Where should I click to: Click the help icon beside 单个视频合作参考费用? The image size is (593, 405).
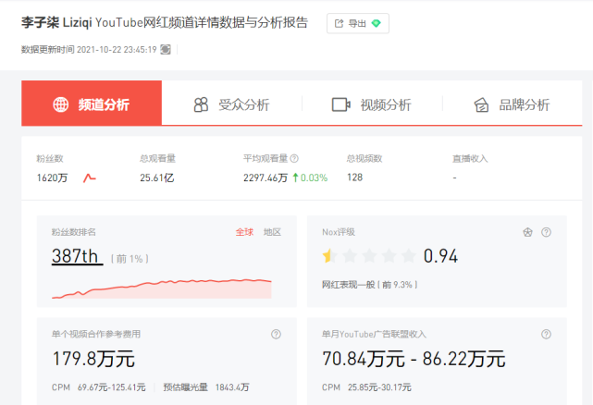click(276, 335)
